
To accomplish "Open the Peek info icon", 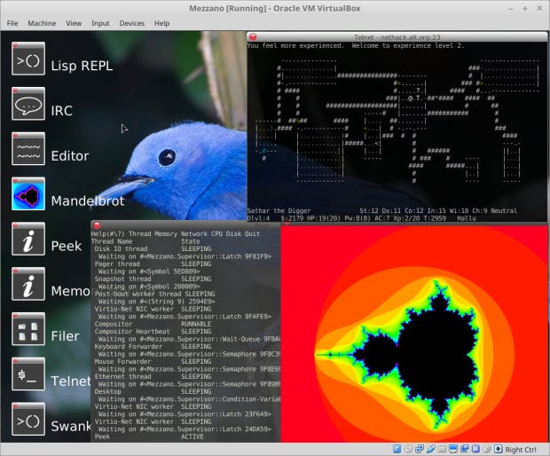I will point(28,239).
